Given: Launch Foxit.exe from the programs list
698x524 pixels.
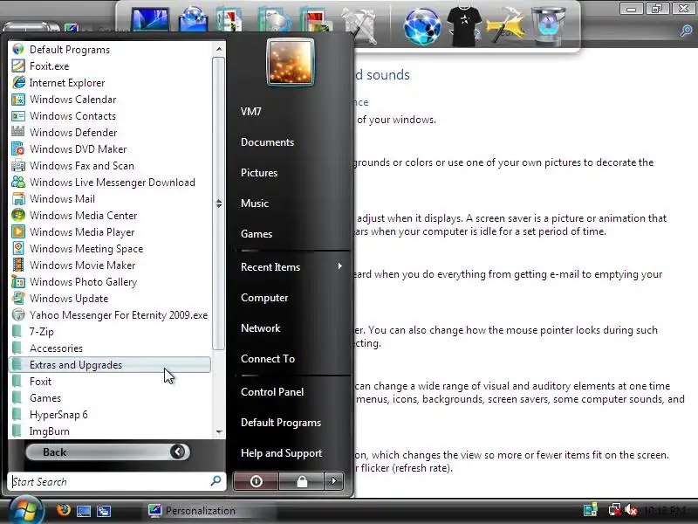Looking at the screenshot, I should click(x=110, y=66).
